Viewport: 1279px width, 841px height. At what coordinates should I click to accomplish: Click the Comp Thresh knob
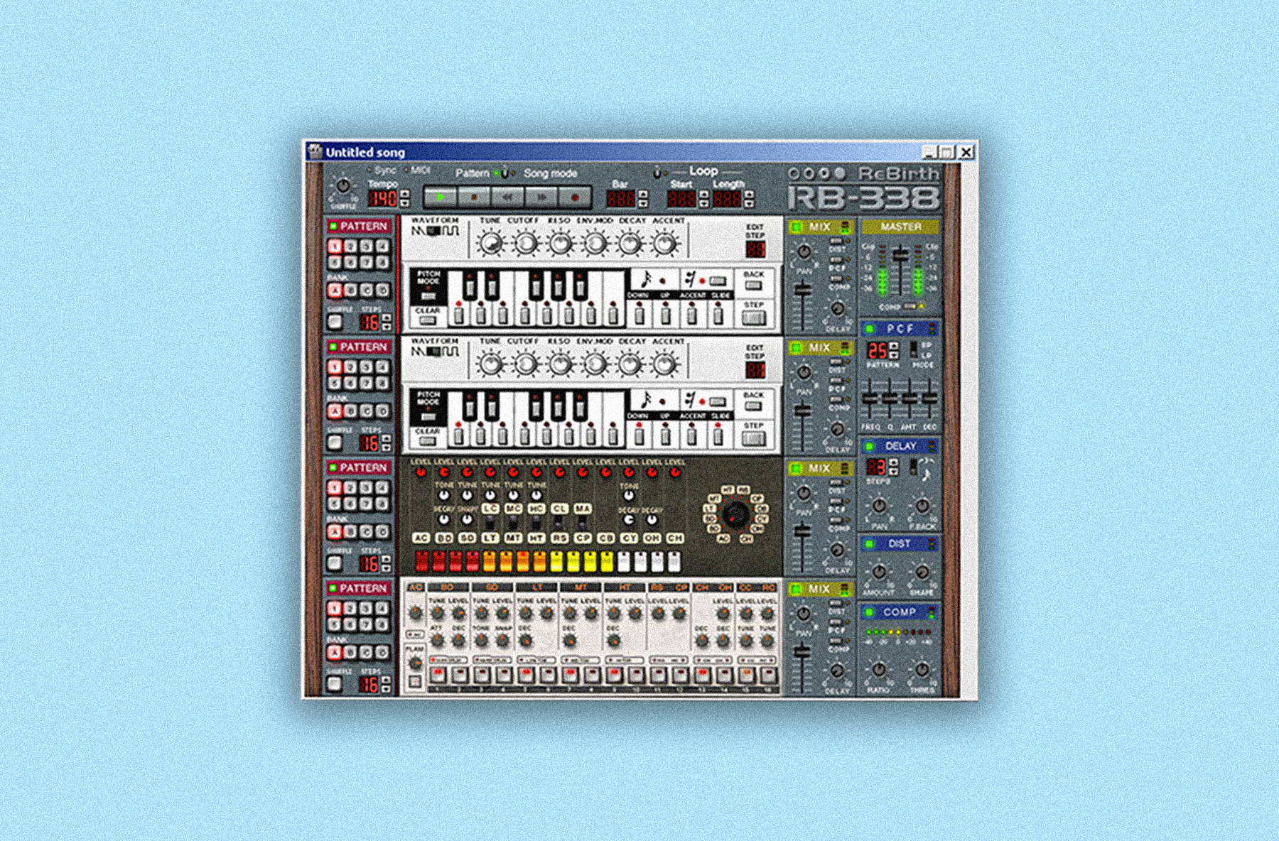[x=922, y=670]
